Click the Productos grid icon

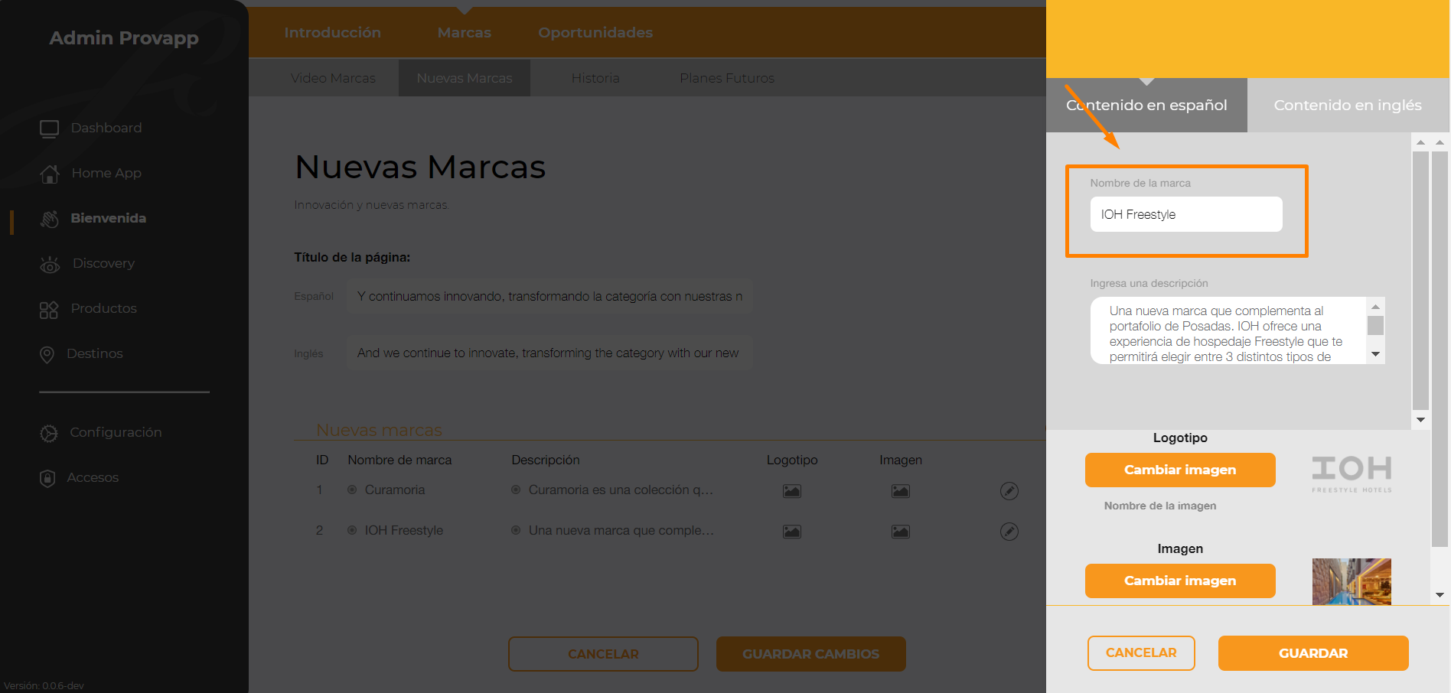pos(49,309)
